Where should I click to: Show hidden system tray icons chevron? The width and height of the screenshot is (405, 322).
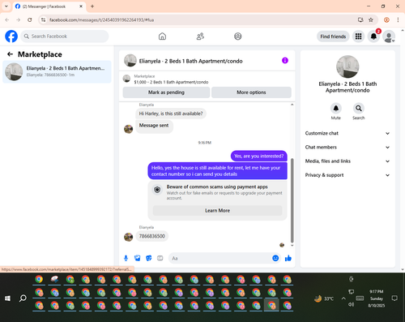pos(343,298)
